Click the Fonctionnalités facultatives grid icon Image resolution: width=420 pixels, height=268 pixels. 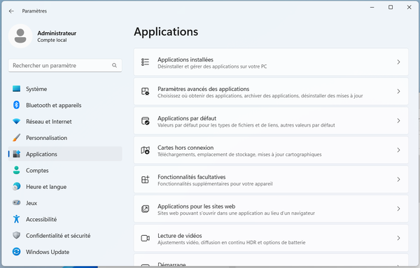[x=145, y=179]
